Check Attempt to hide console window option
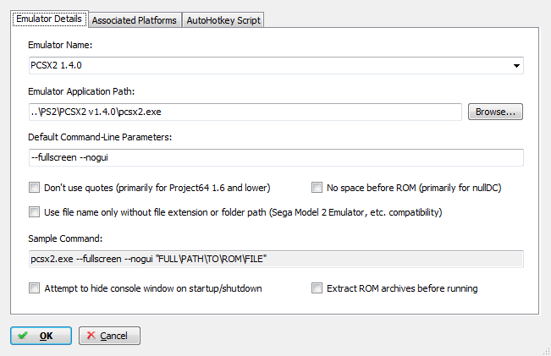 (35, 288)
